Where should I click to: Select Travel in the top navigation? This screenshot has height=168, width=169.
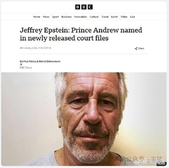click(105, 17)
